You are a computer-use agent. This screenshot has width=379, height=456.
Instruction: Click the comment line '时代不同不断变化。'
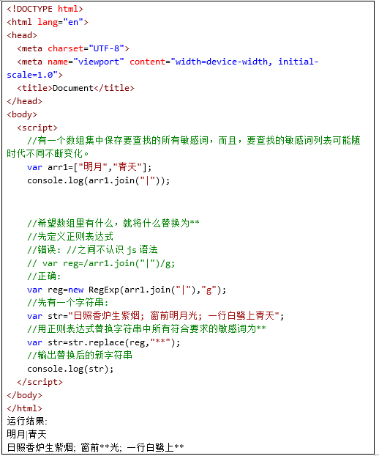pos(48,153)
